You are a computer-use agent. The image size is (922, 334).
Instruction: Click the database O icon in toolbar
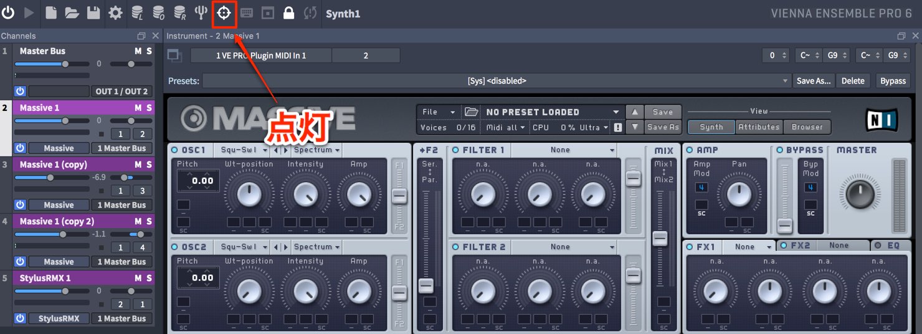click(x=158, y=12)
